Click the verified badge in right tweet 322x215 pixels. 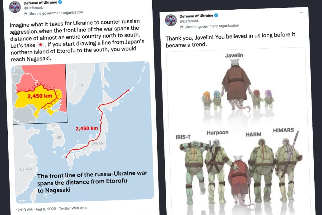[x=216, y=15]
